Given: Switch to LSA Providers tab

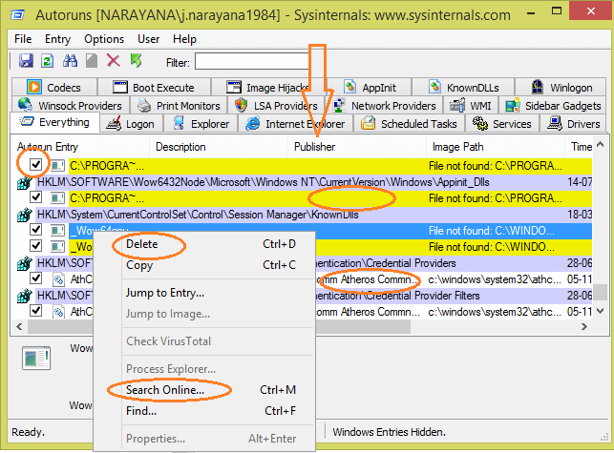Looking at the screenshot, I should pos(276,106).
